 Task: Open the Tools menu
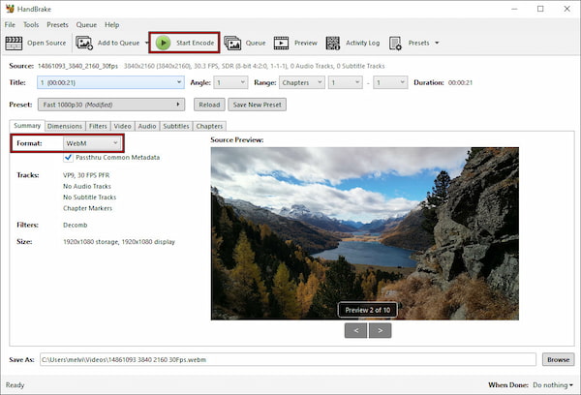(x=31, y=25)
